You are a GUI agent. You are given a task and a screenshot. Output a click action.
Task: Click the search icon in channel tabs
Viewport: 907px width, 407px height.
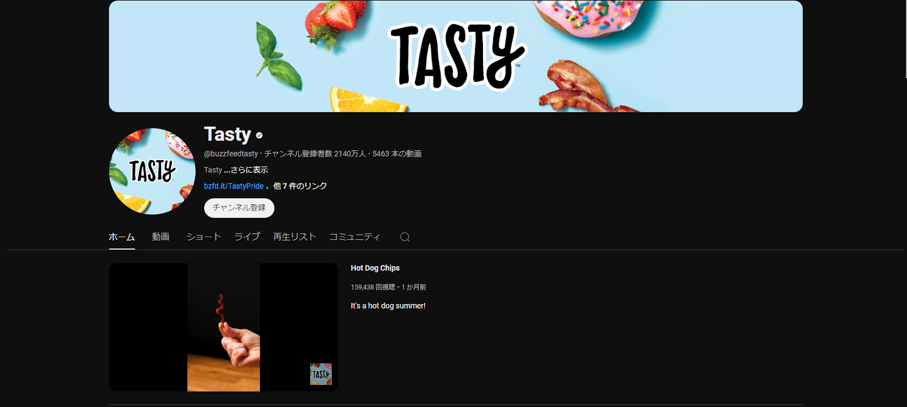tap(405, 237)
